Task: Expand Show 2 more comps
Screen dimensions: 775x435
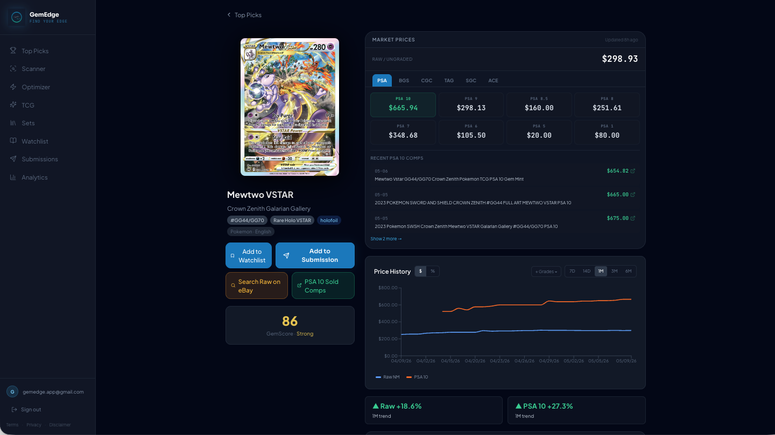Action: [x=386, y=239]
